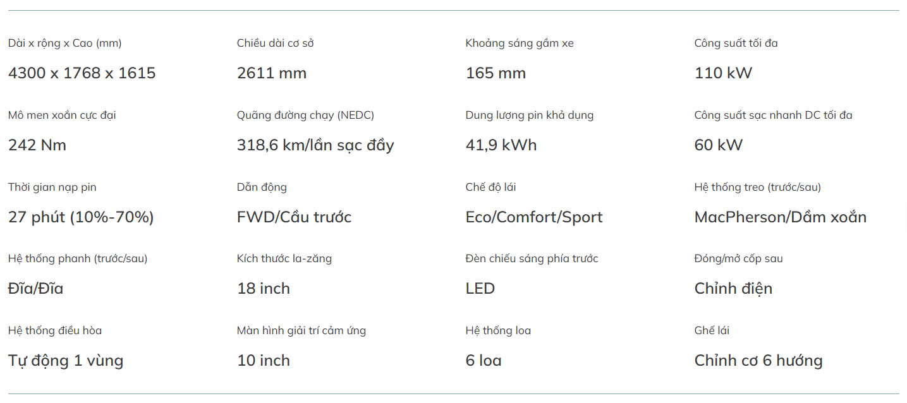
Task: Select the 242 Nm torque value
Action: 37,145
